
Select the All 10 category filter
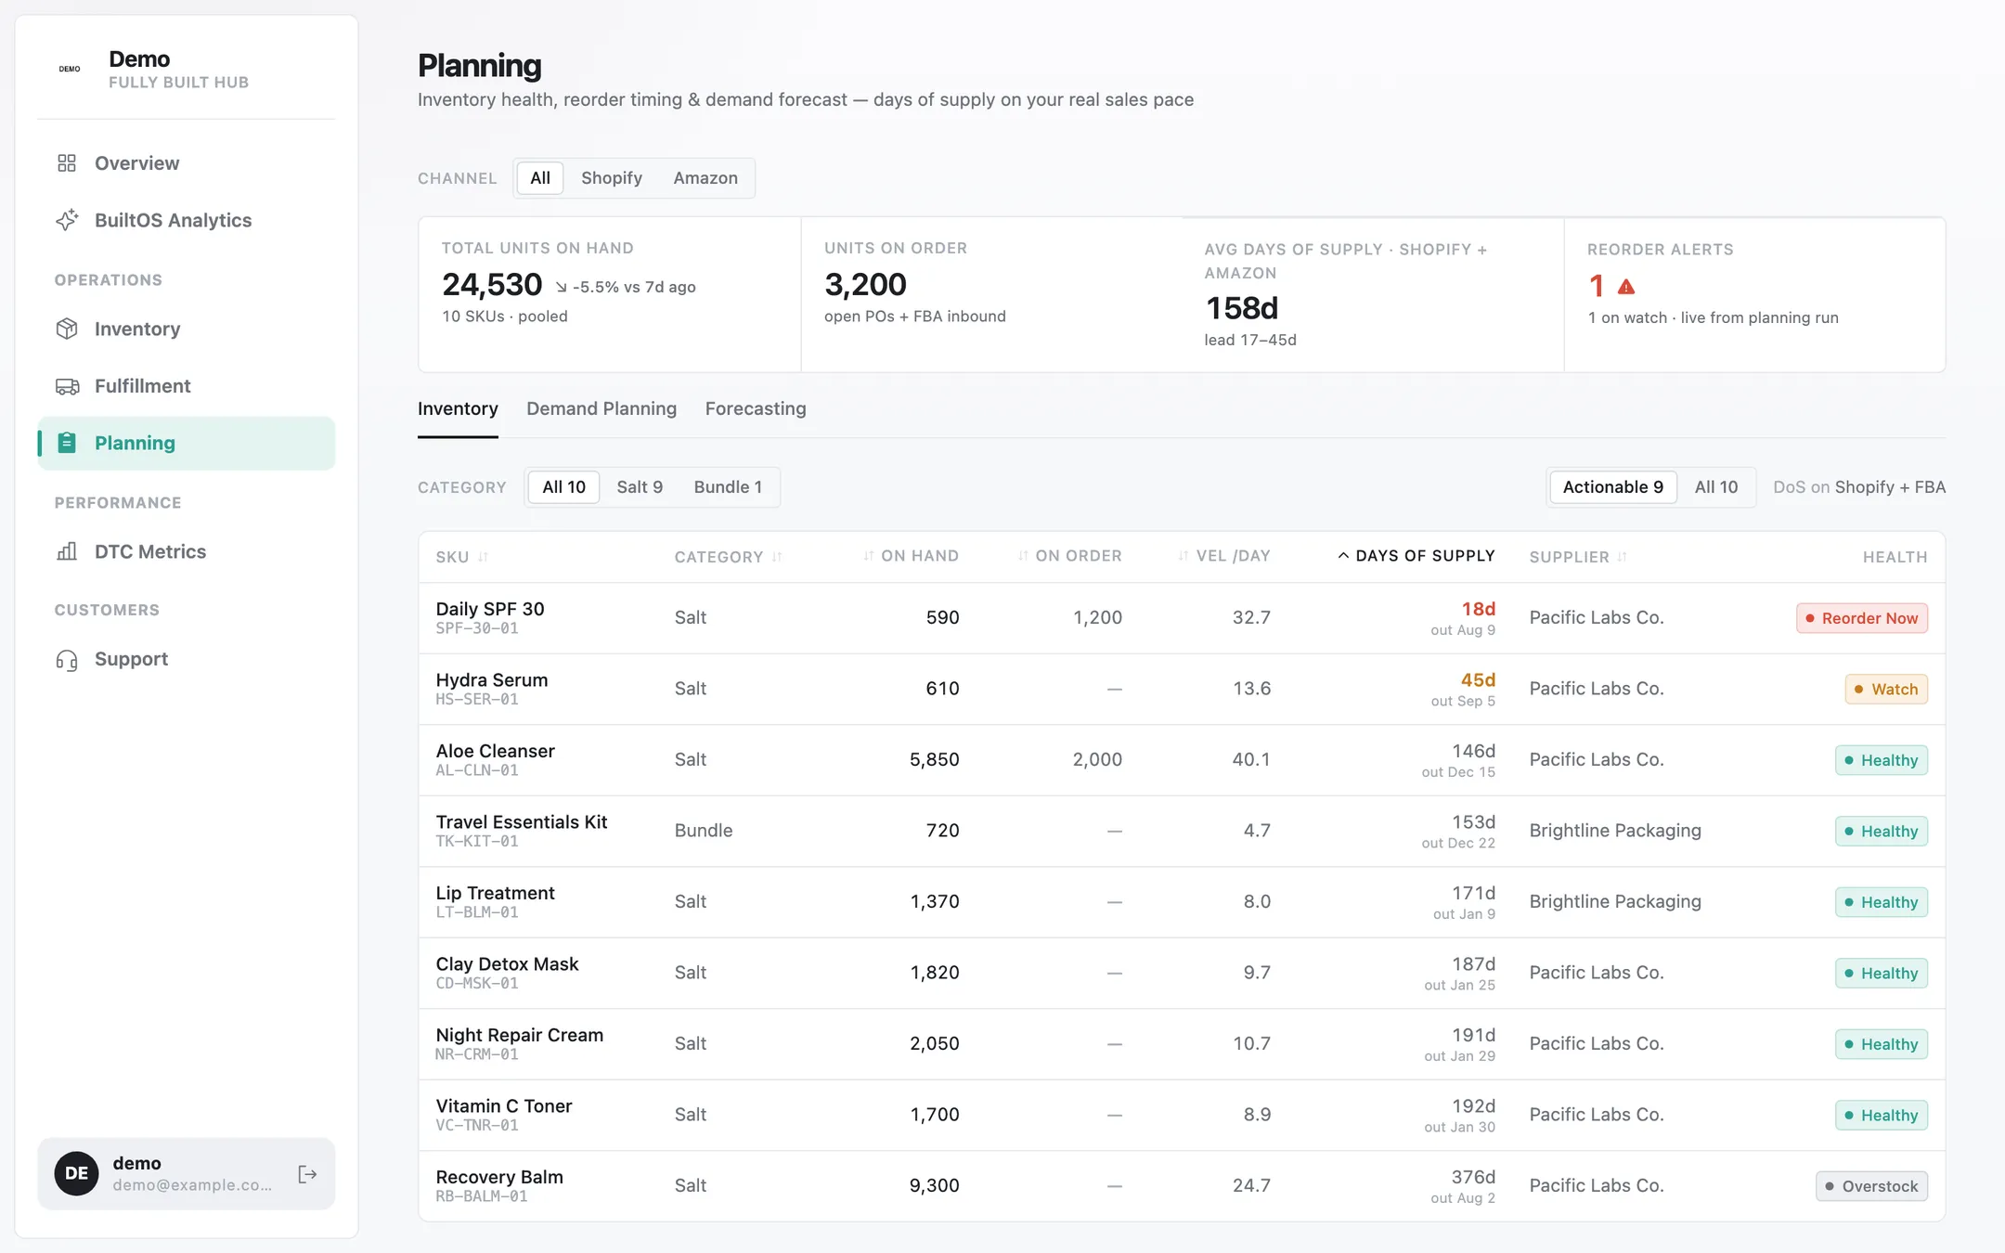point(563,487)
